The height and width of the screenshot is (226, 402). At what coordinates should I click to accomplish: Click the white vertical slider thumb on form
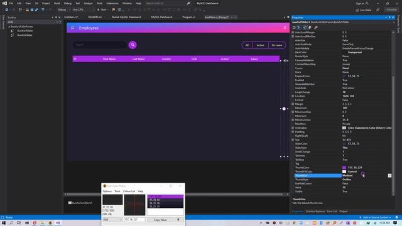[x=284, y=109]
